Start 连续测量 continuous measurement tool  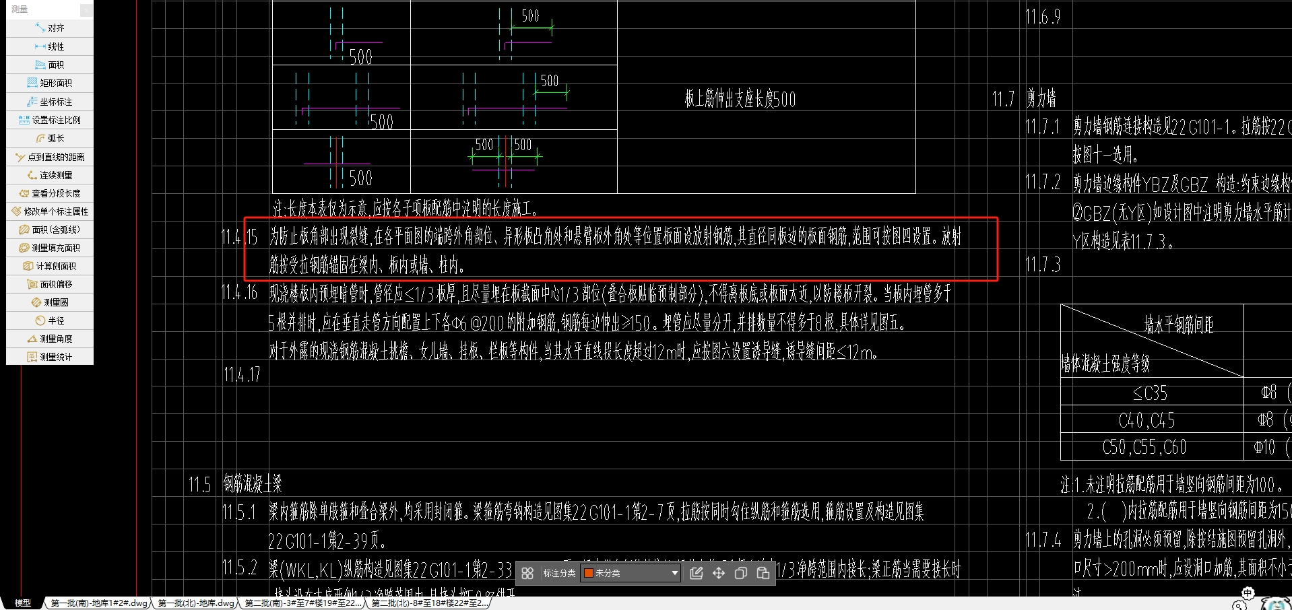point(50,175)
